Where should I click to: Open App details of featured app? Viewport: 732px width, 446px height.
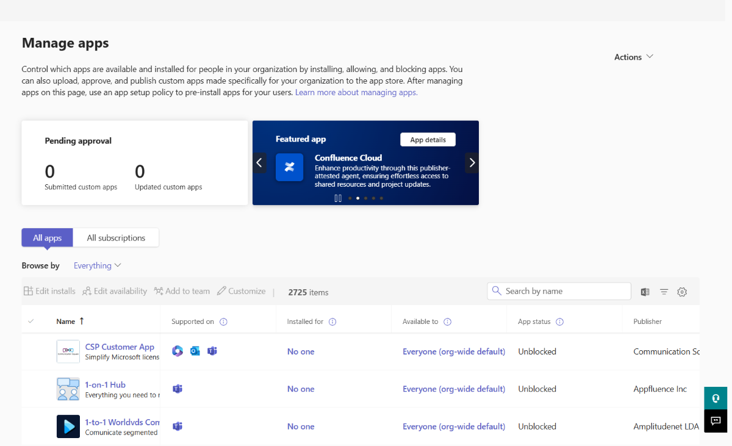click(x=428, y=140)
